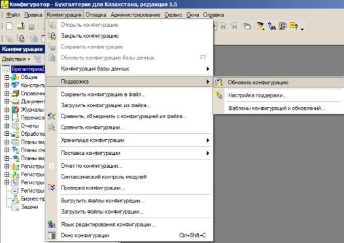Click the Обновить конфигурацию submenu icon
The image size is (344, 243).
[x=219, y=82]
